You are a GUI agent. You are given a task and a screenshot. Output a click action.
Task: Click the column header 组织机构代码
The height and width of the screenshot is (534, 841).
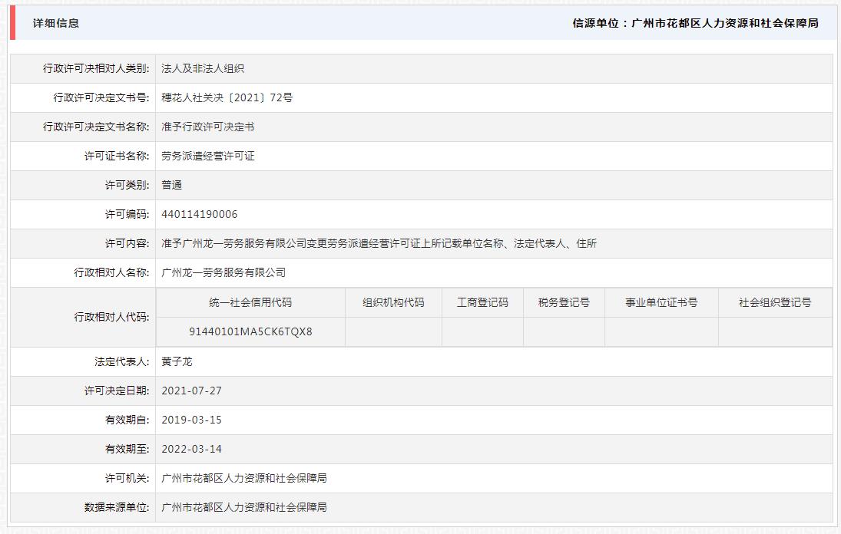(394, 302)
